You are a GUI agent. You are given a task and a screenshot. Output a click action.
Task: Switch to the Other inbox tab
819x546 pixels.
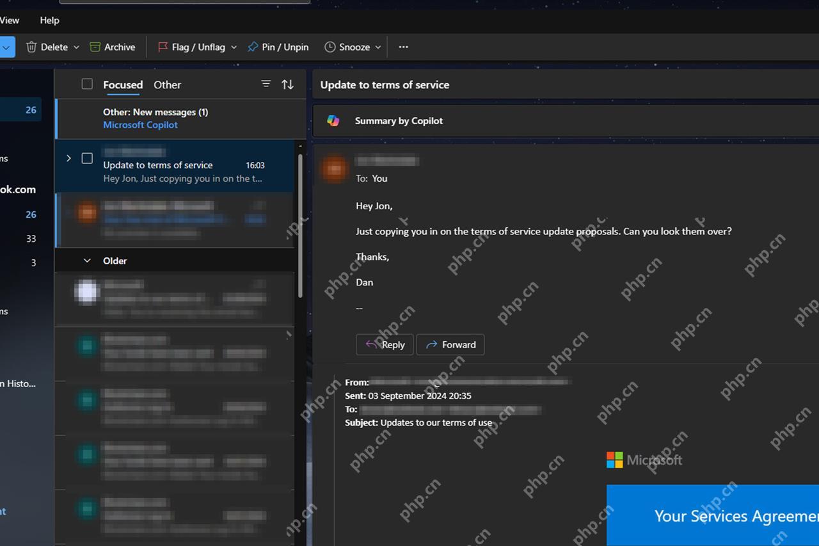click(x=167, y=84)
